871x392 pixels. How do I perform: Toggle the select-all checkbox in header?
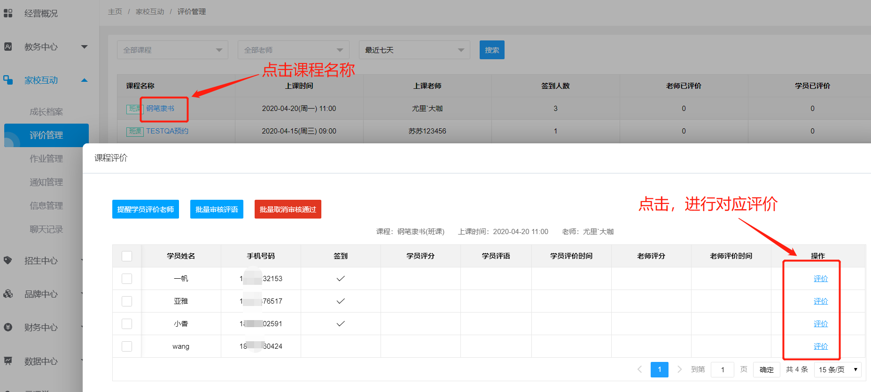click(x=127, y=256)
